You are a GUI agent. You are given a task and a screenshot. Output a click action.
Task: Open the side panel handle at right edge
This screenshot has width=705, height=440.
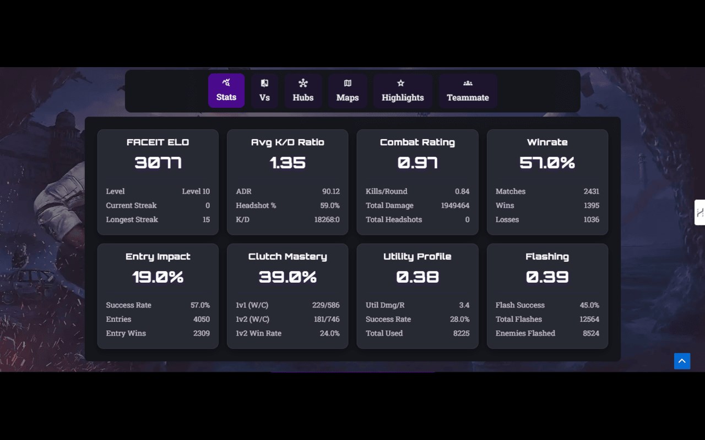pyautogui.click(x=699, y=212)
